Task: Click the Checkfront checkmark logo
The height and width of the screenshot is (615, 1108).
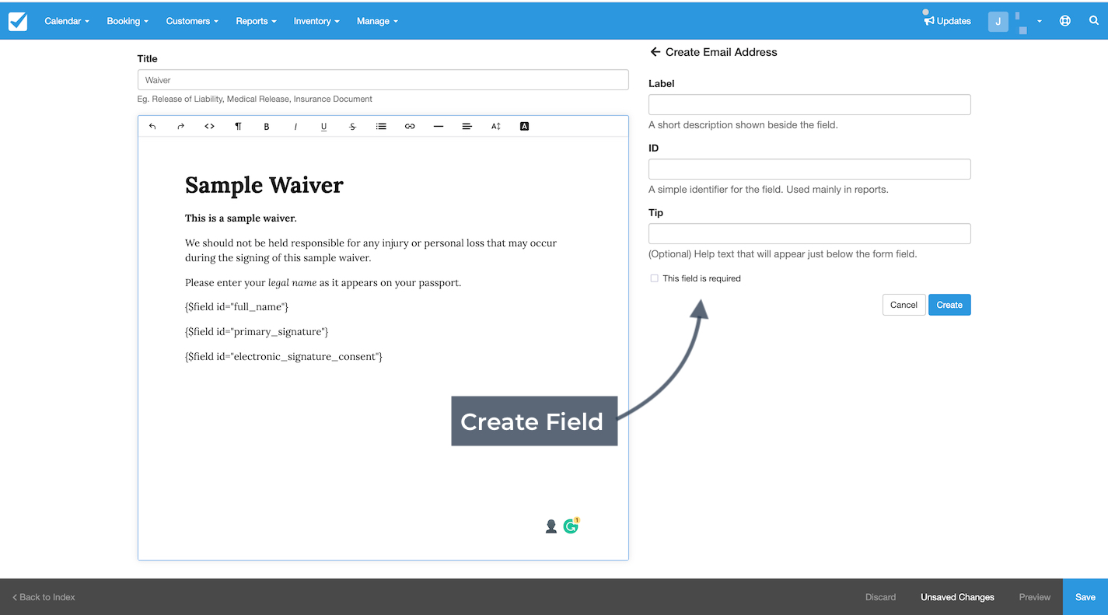Action: click(17, 21)
